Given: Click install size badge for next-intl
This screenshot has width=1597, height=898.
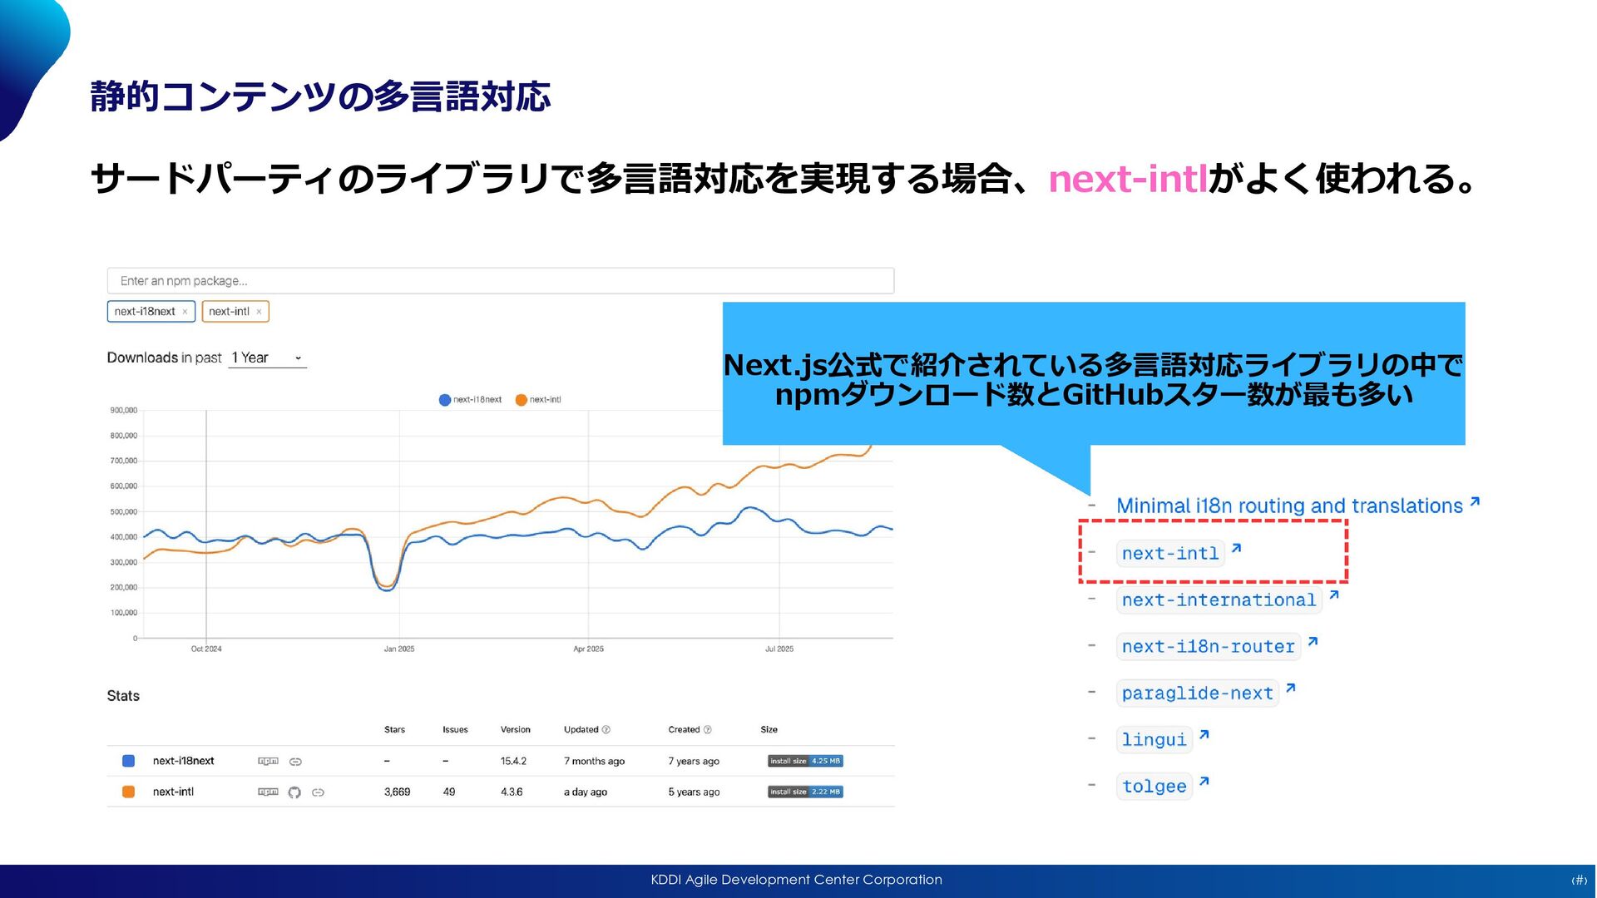Looking at the screenshot, I should (x=804, y=792).
